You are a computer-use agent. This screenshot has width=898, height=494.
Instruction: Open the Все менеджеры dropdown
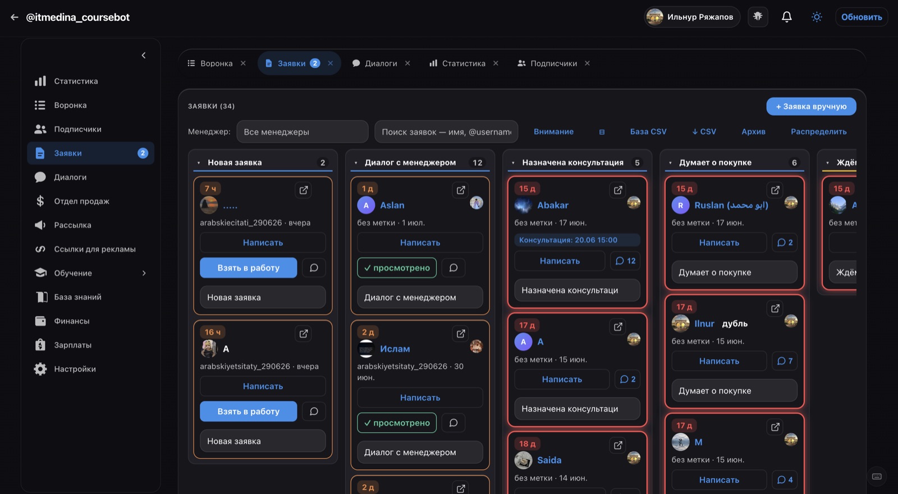tap(303, 132)
